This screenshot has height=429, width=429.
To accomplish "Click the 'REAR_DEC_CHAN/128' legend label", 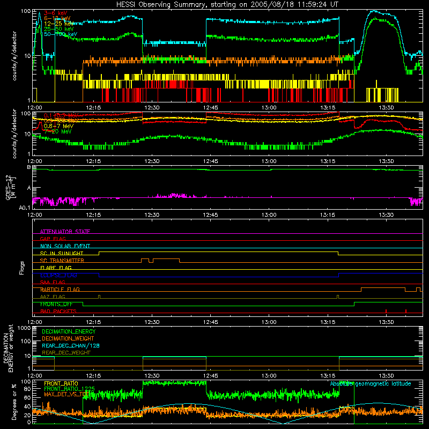I will [71, 345].
